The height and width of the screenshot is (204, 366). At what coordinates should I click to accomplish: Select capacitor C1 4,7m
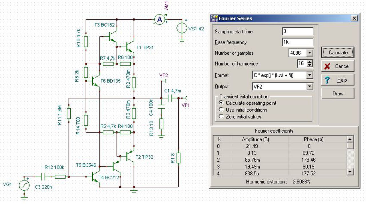[x=170, y=98]
